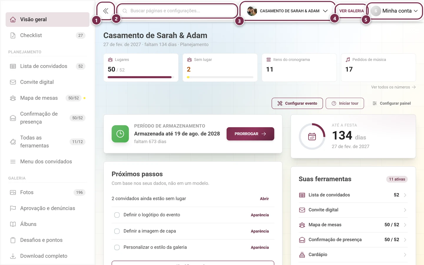This screenshot has width=424, height=265.
Task: Open Checklist in the sidebar
Action: (x=47, y=35)
